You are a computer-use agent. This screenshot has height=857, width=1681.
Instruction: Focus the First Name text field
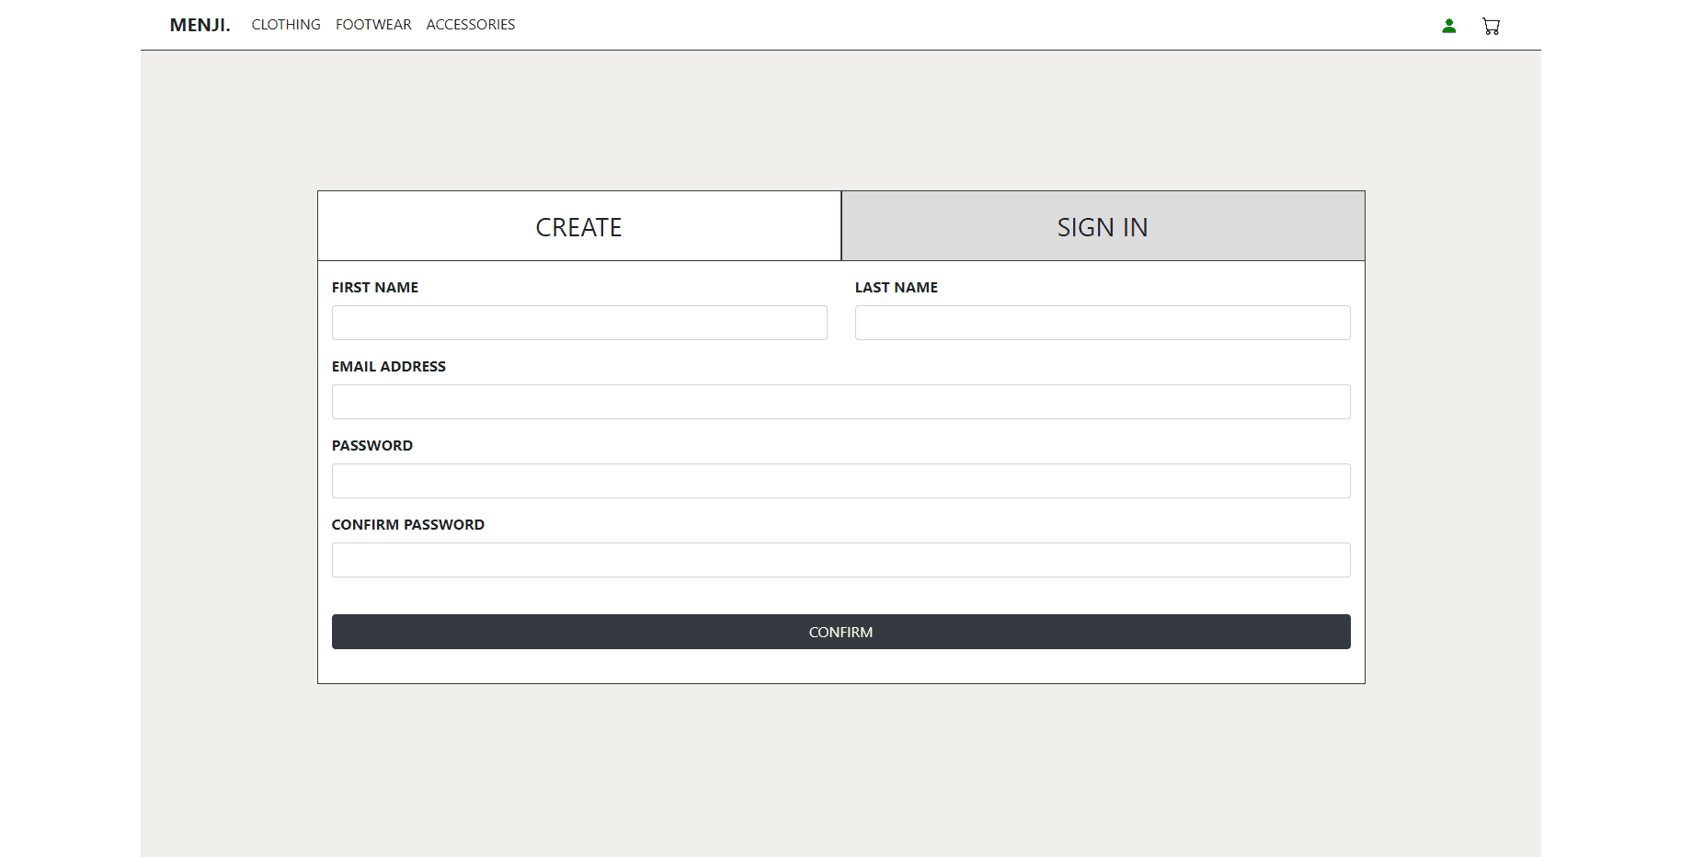[x=578, y=323]
